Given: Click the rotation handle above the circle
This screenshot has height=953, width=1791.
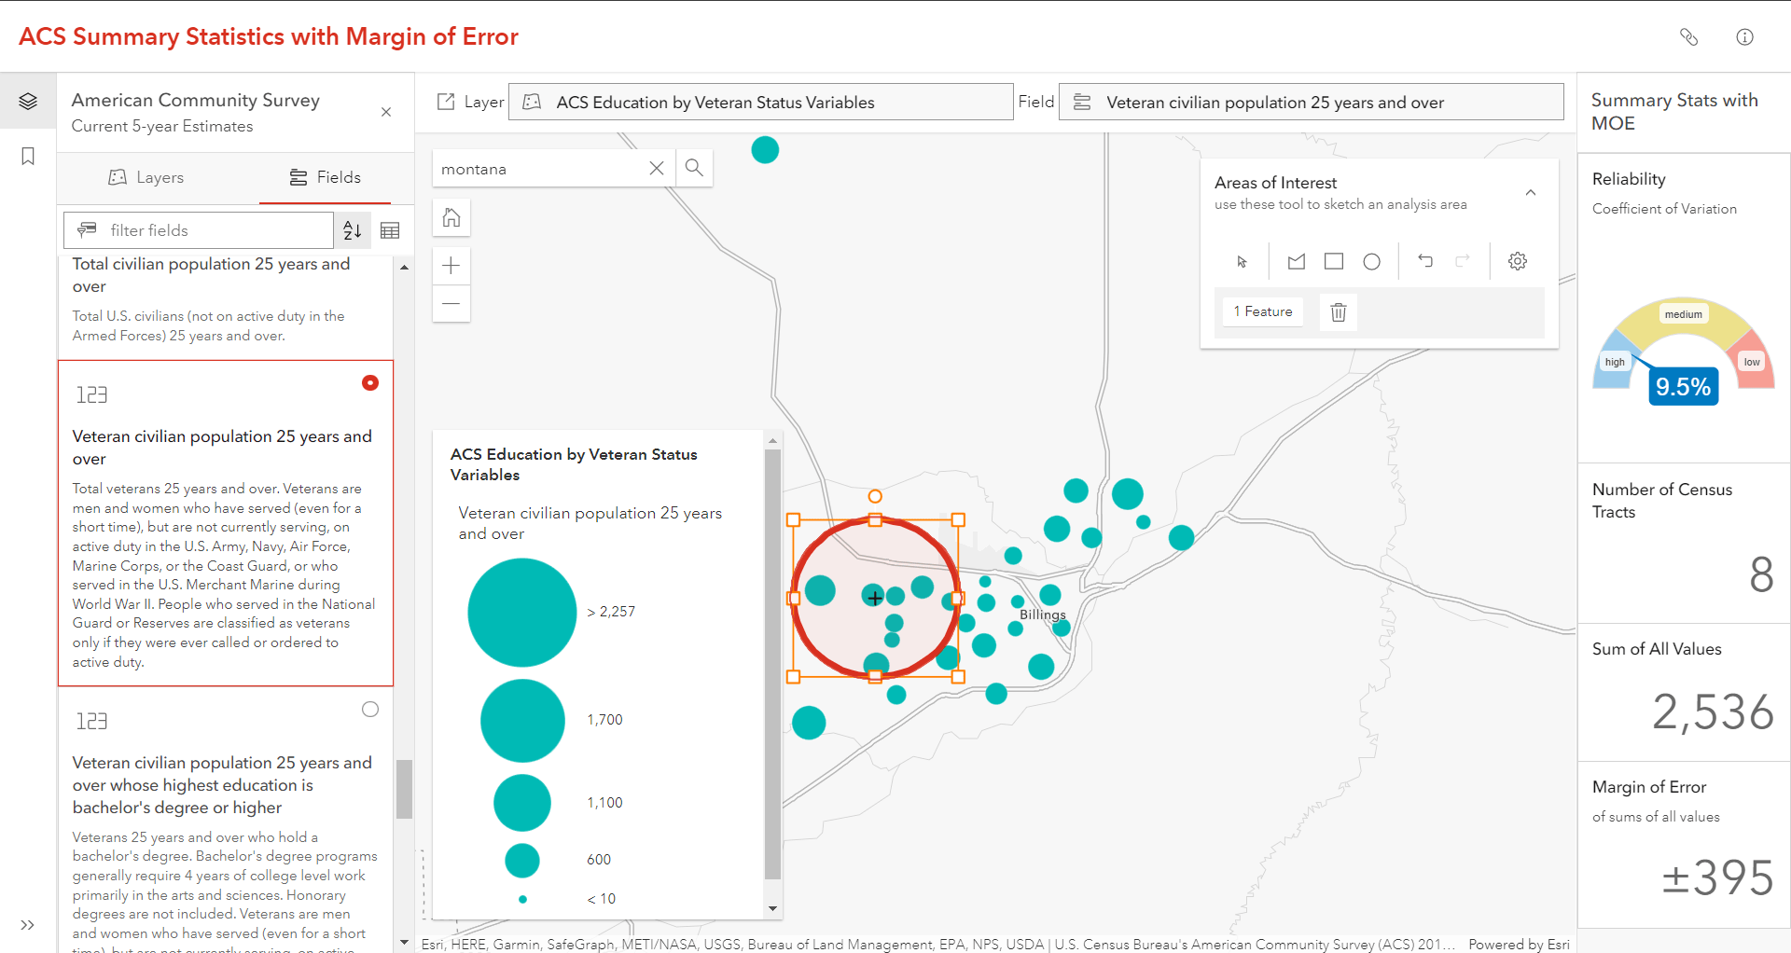Looking at the screenshot, I should click(875, 496).
